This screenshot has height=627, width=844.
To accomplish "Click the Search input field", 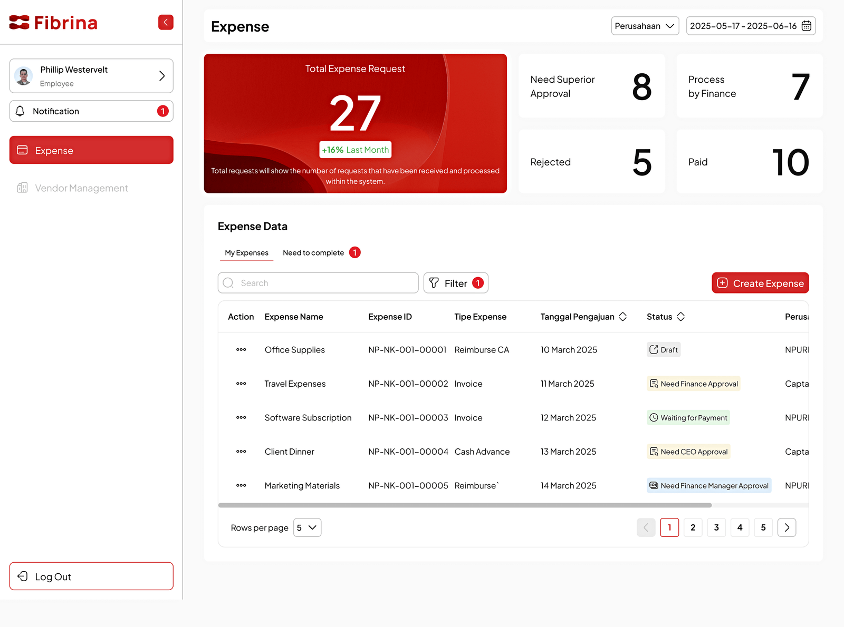I will click(318, 283).
